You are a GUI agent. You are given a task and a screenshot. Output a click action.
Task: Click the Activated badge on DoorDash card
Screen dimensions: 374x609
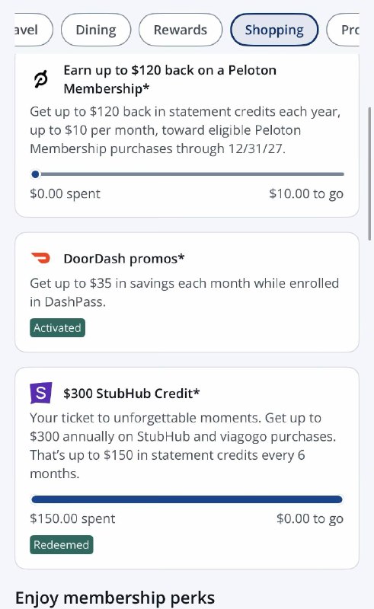click(57, 328)
